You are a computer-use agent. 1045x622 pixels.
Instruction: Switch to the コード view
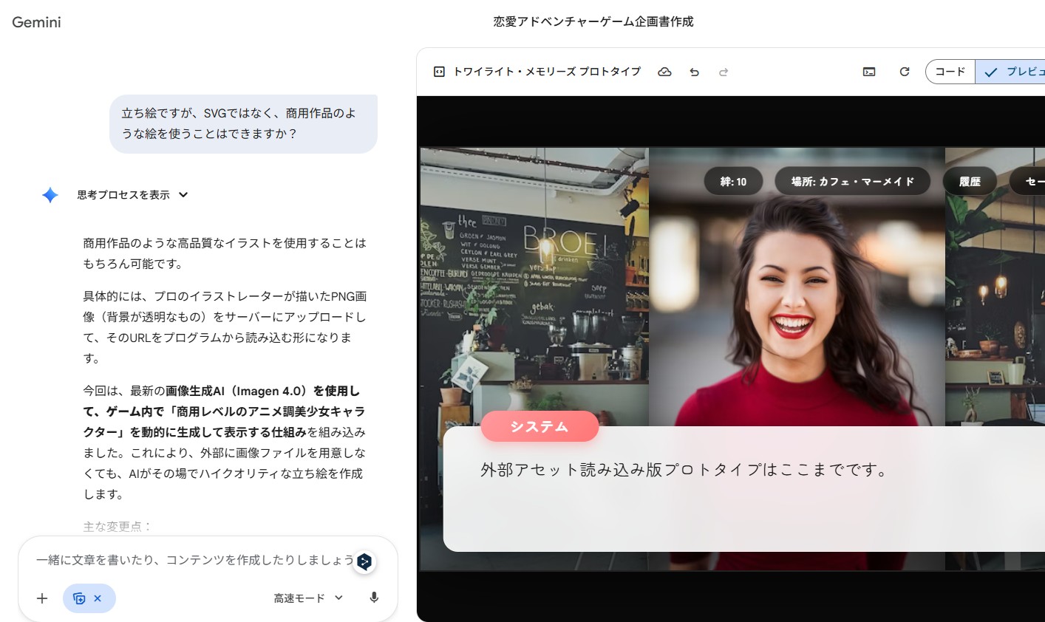pos(950,72)
